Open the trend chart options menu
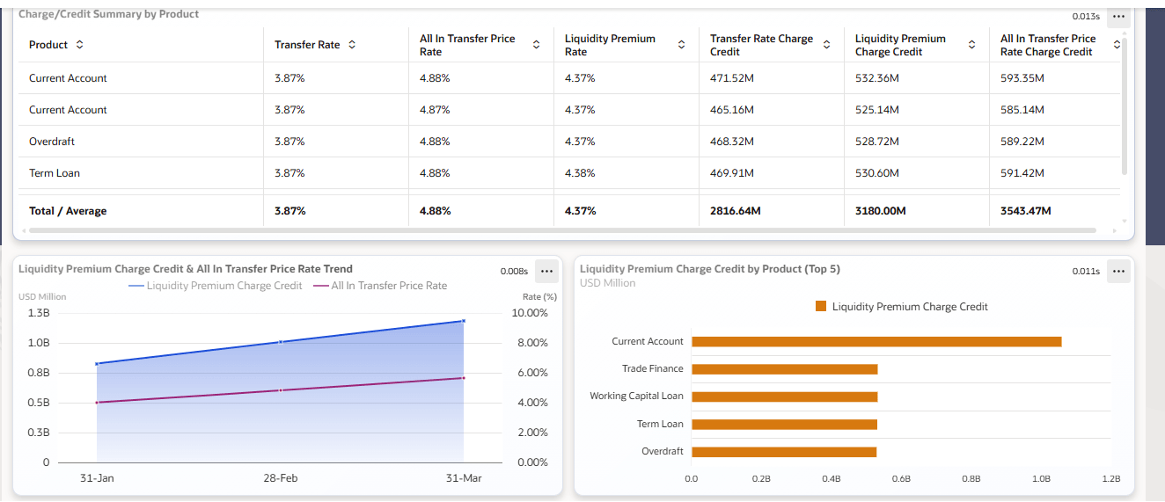The image size is (1165, 502). pyautogui.click(x=546, y=271)
